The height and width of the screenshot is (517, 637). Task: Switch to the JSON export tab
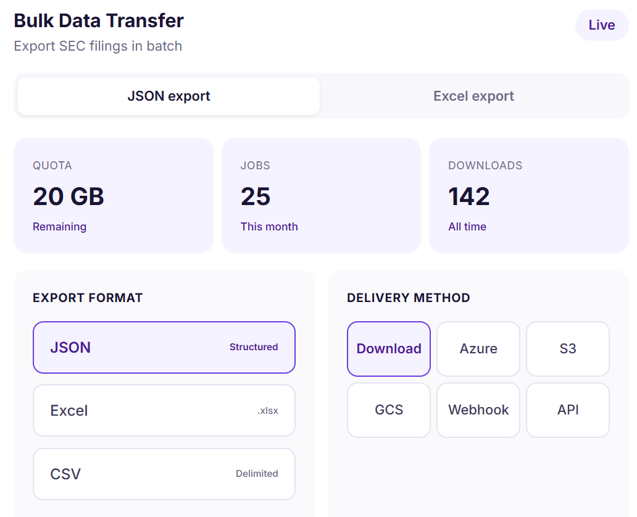pyautogui.click(x=169, y=96)
